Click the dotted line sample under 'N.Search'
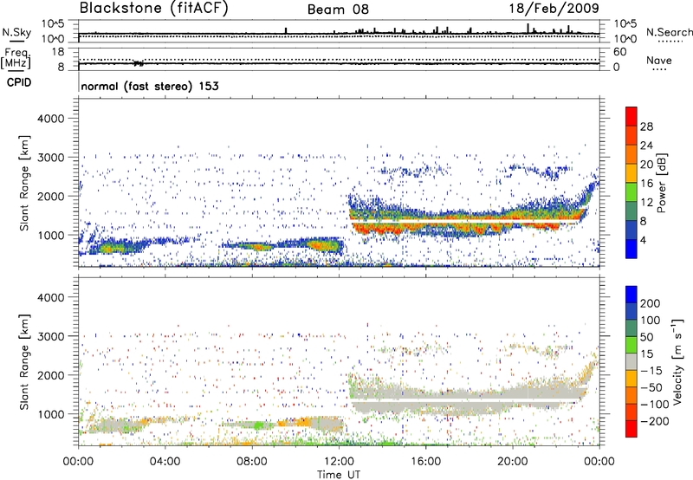The height and width of the screenshot is (480, 693). click(670, 42)
